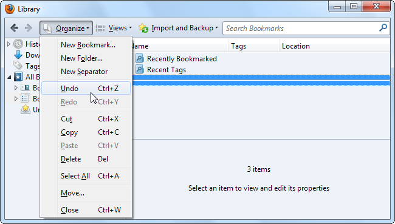
Task: Click the forward arrow navigation icon
Action: (x=28, y=28)
